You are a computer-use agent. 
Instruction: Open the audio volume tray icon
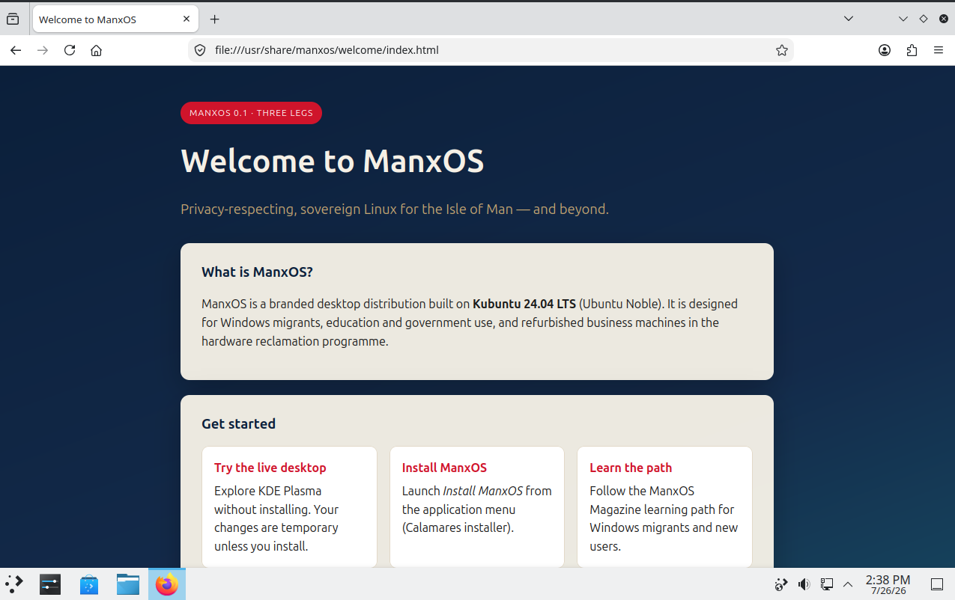pos(804,584)
